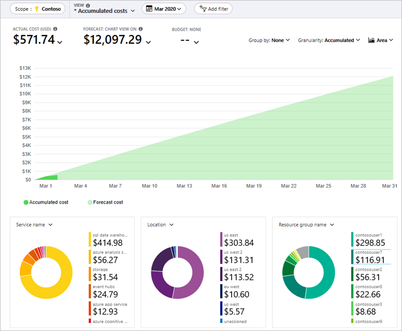402x331 pixels.
Task: Click the calendar icon in date selector
Action: (x=150, y=9)
